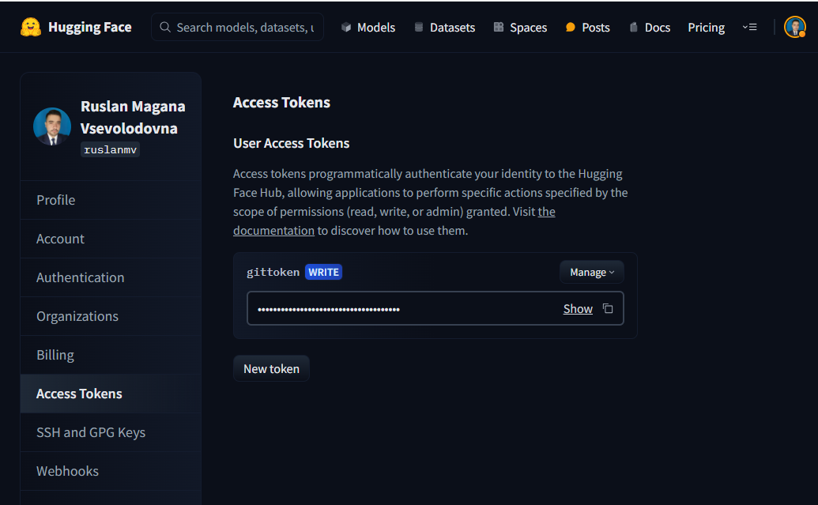Click the Datasets database icon
Screen dimensions: 818x505
[418, 27]
